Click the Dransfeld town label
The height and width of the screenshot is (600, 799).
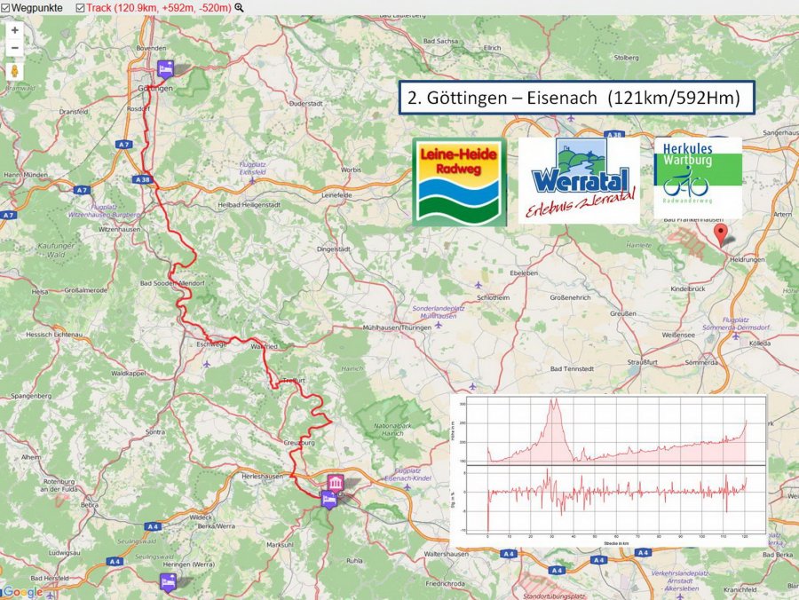(x=74, y=112)
